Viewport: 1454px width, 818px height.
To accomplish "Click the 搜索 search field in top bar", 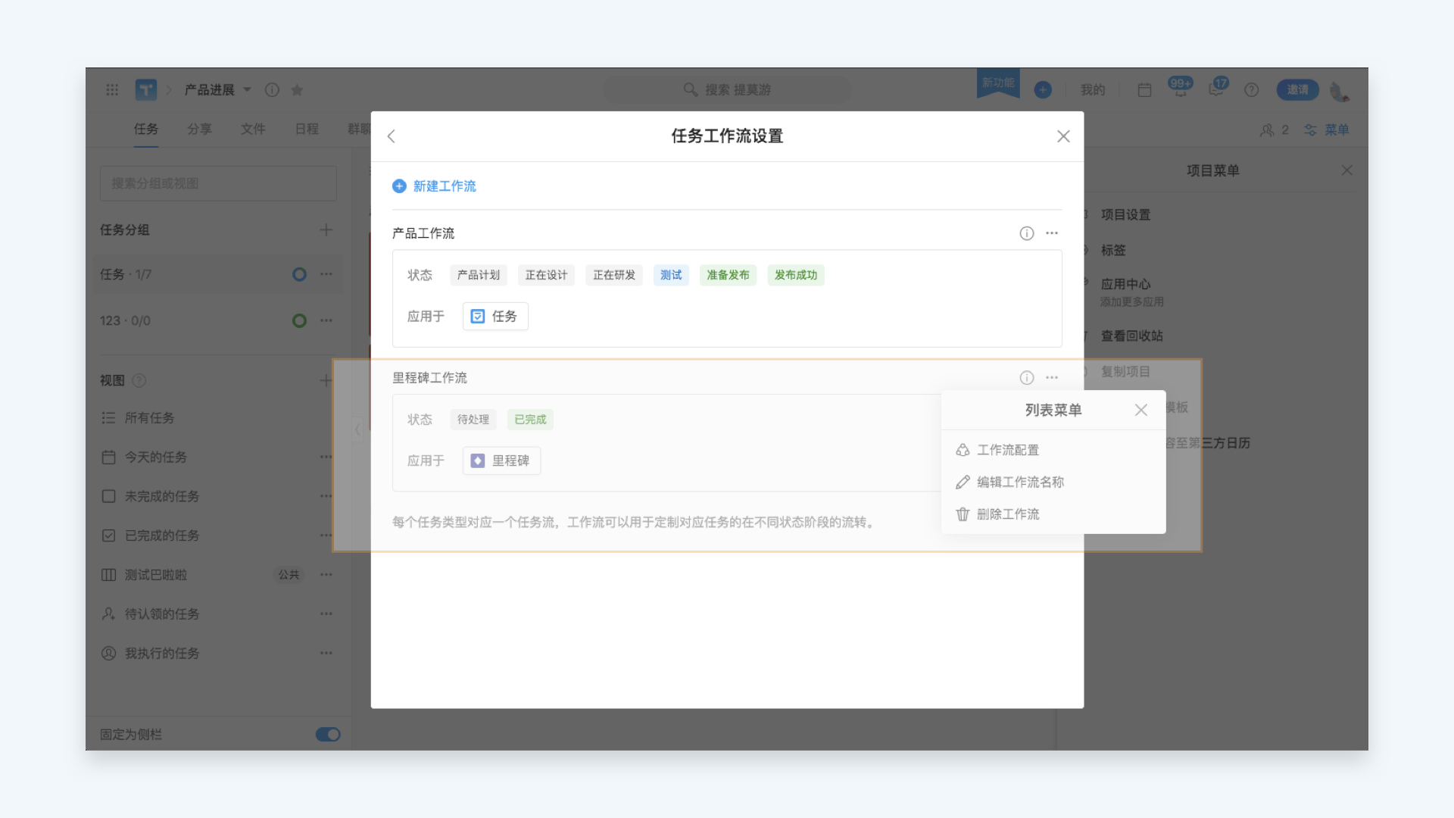I will (x=727, y=89).
